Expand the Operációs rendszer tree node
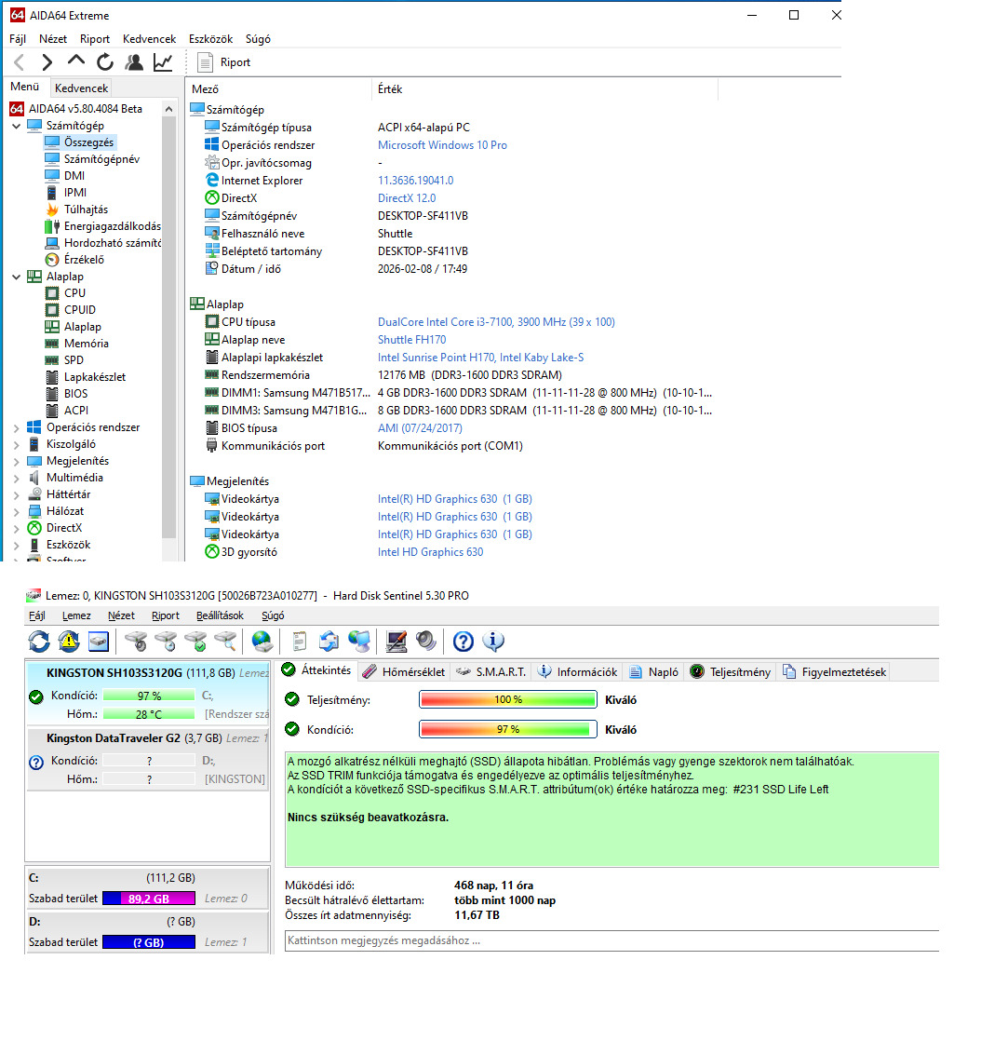The image size is (981, 1041). [x=17, y=427]
